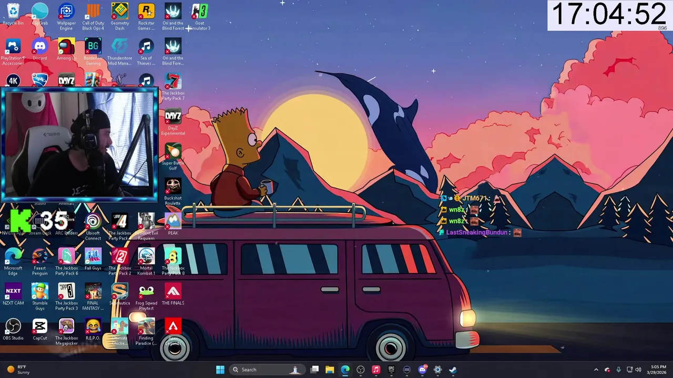Click the PEAK game icon
Image resolution: width=673 pixels, height=378 pixels.
173,224
